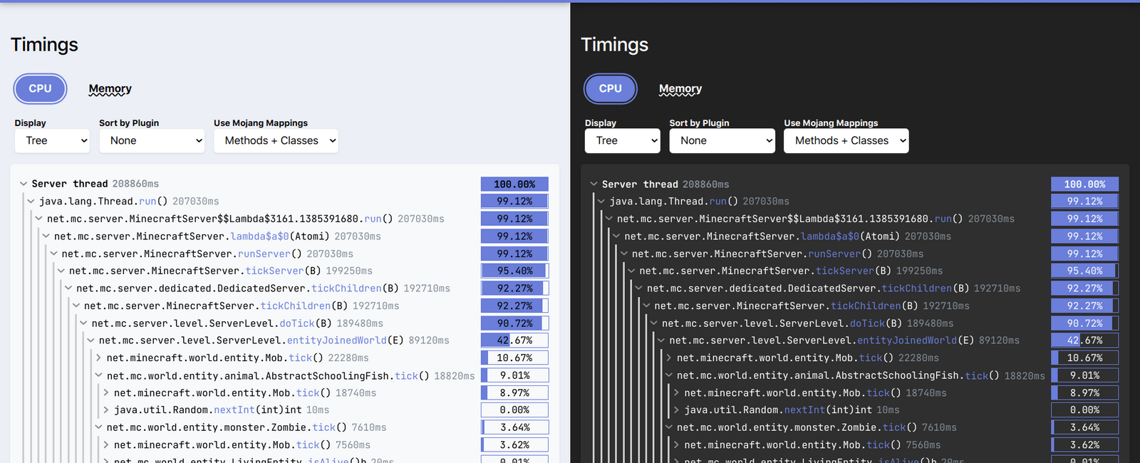Click Mob.tick 7560ms row in dark panel
Image resolution: width=1140 pixels, height=463 pixels.
(812, 445)
